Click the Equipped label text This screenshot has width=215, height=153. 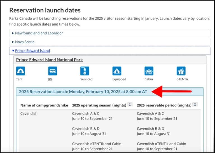[x=119, y=79]
